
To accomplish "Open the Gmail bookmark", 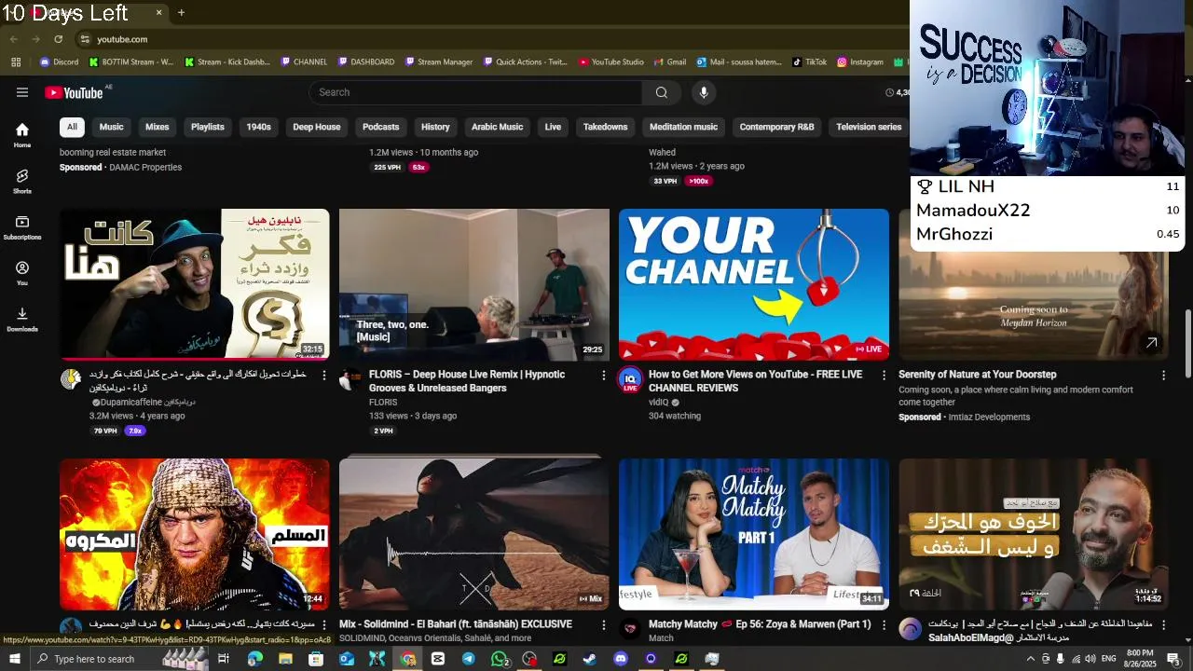I will tap(669, 62).
